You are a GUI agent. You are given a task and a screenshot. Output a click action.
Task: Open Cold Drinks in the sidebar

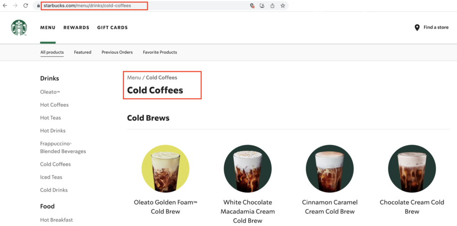(54, 190)
